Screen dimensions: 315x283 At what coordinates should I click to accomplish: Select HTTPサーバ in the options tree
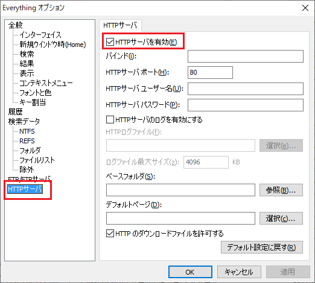tap(25, 189)
